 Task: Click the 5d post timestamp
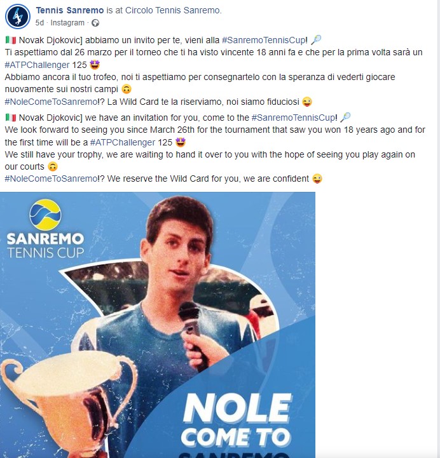39,23
